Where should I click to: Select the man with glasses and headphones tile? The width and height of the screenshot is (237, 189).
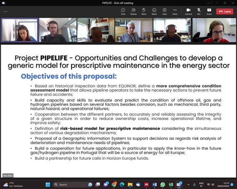click(x=58, y=30)
